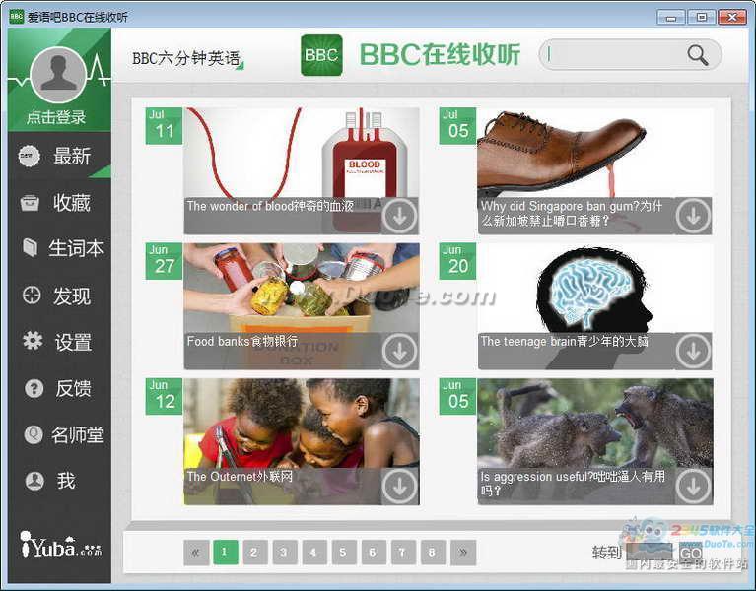Click title The teenage brain青少年的大脑
Image resolution: width=756 pixels, height=591 pixels.
(564, 342)
